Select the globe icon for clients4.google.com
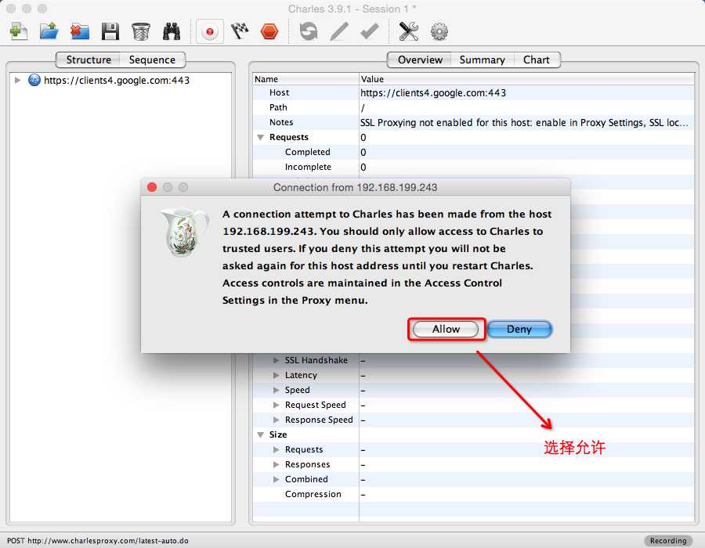Screen dimensions: 705x548 34,81
